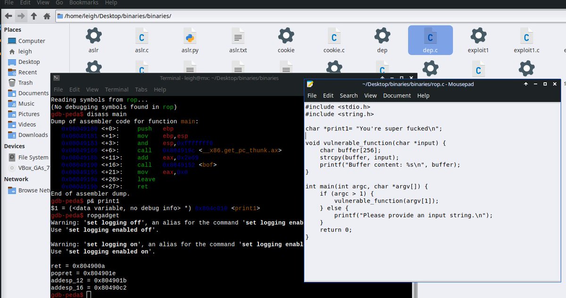Click the last gdb-peda prompt in terminal
566x298 pixels.
[x=67, y=295]
